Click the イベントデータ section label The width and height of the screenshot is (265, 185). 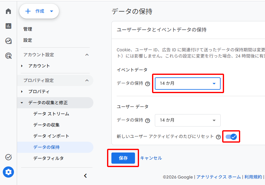tap(132, 70)
